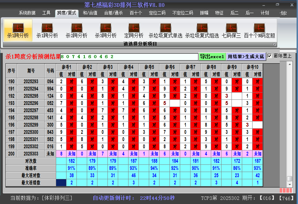Viewport: 298px width, 204px height.
Task: Click the small button beside 请选择分析项目
Action: (x=274, y=44)
